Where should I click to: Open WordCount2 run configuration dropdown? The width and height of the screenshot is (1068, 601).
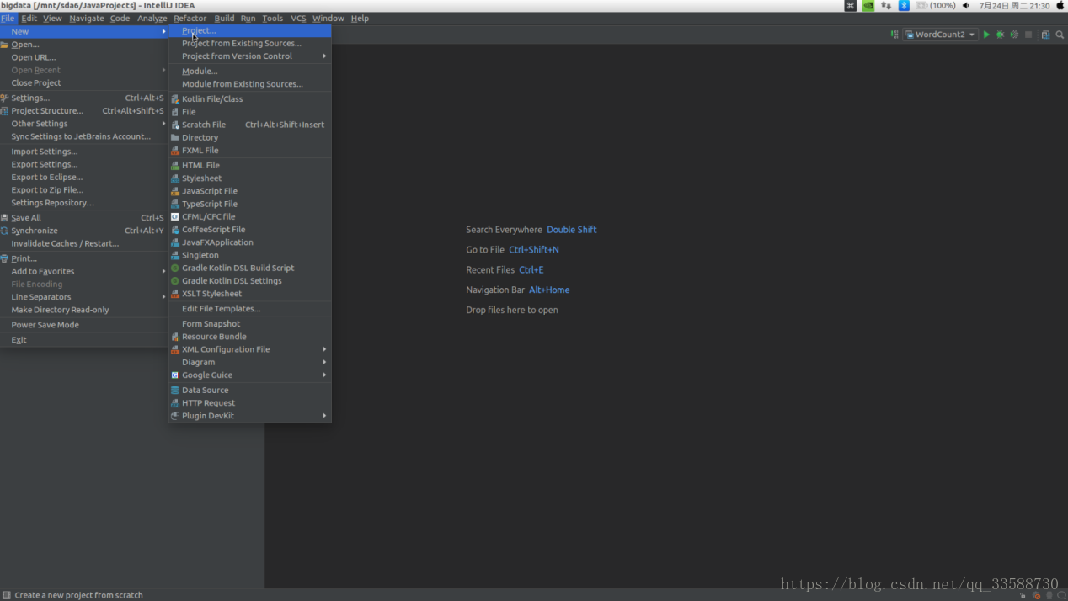940,35
